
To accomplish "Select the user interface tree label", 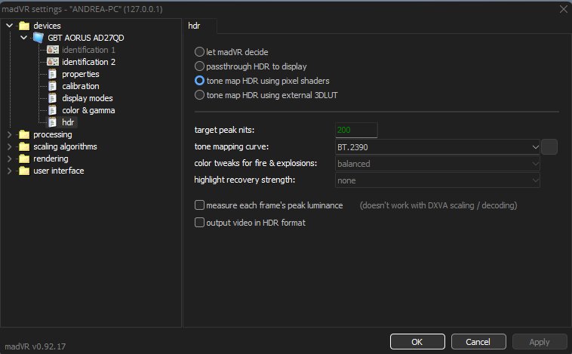I will [x=59, y=171].
